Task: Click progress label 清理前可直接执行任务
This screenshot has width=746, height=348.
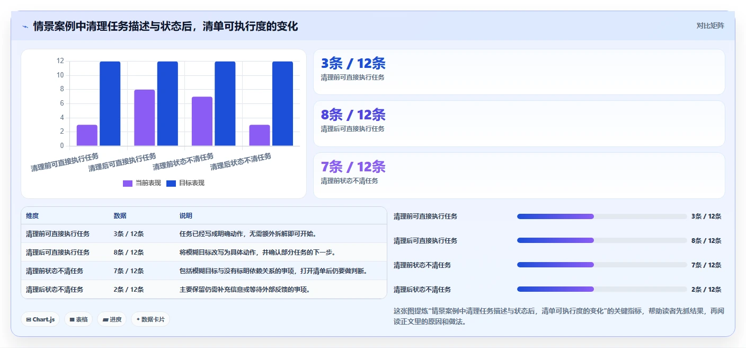Action: pos(425,216)
